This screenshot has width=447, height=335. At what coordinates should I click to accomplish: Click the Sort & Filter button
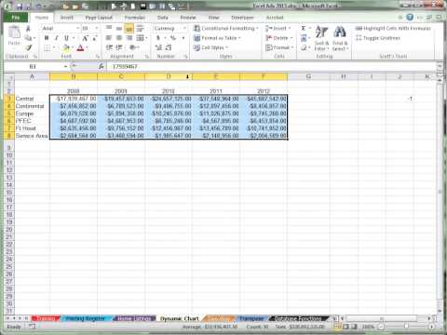321,38
